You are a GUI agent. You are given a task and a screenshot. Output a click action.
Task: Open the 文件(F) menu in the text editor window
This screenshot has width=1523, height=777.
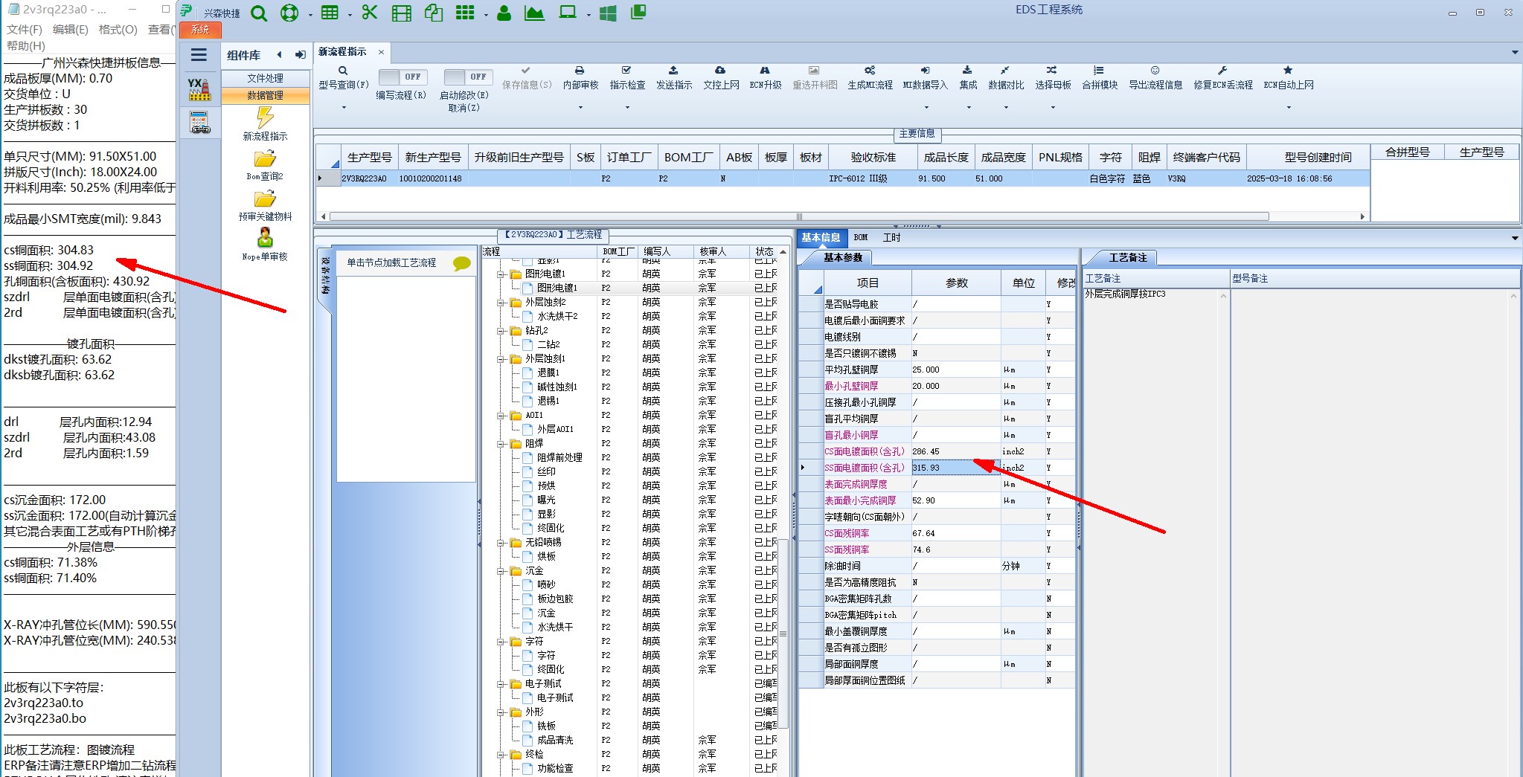coord(25,30)
